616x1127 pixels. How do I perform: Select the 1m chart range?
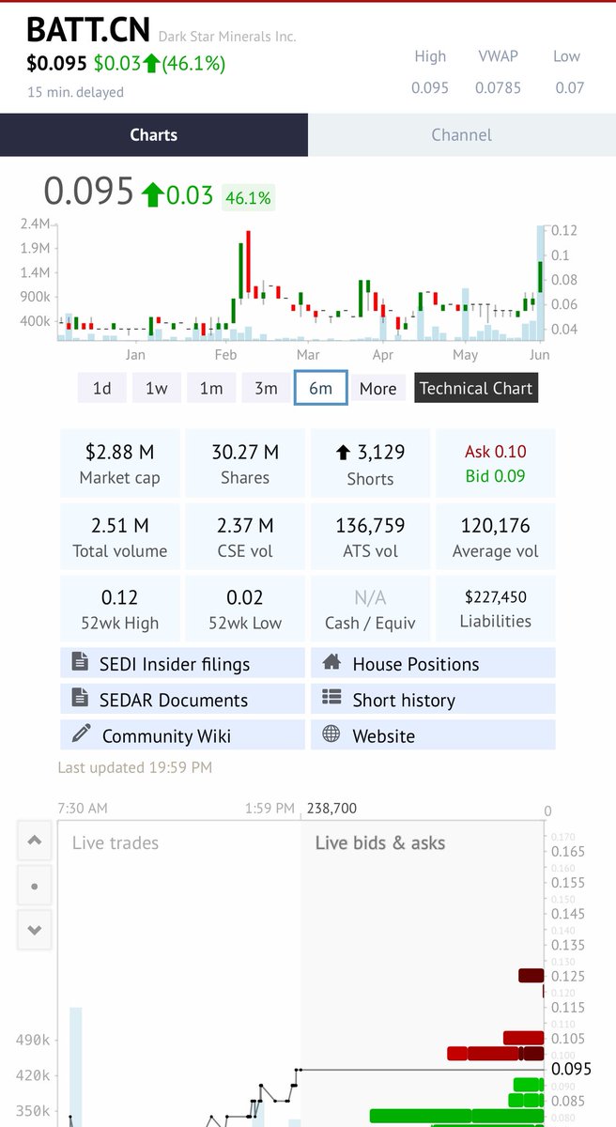pos(211,388)
